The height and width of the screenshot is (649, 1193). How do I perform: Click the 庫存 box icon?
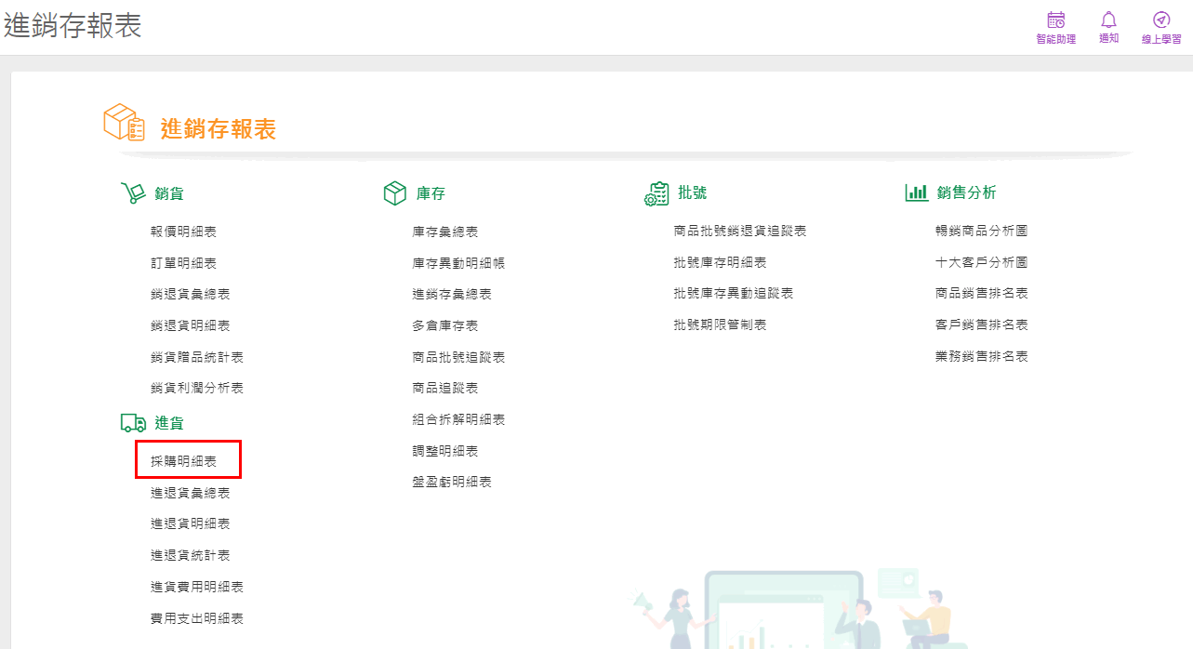[x=395, y=193]
